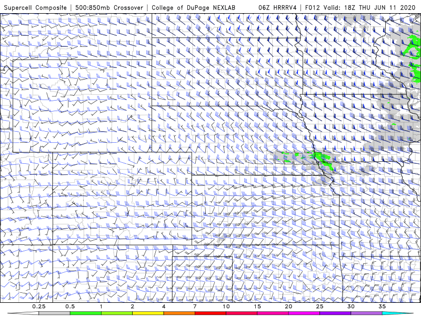Click the purple color bar segment between 25 and 30
The height and width of the screenshot is (316, 421).
pyautogui.click(x=335, y=313)
